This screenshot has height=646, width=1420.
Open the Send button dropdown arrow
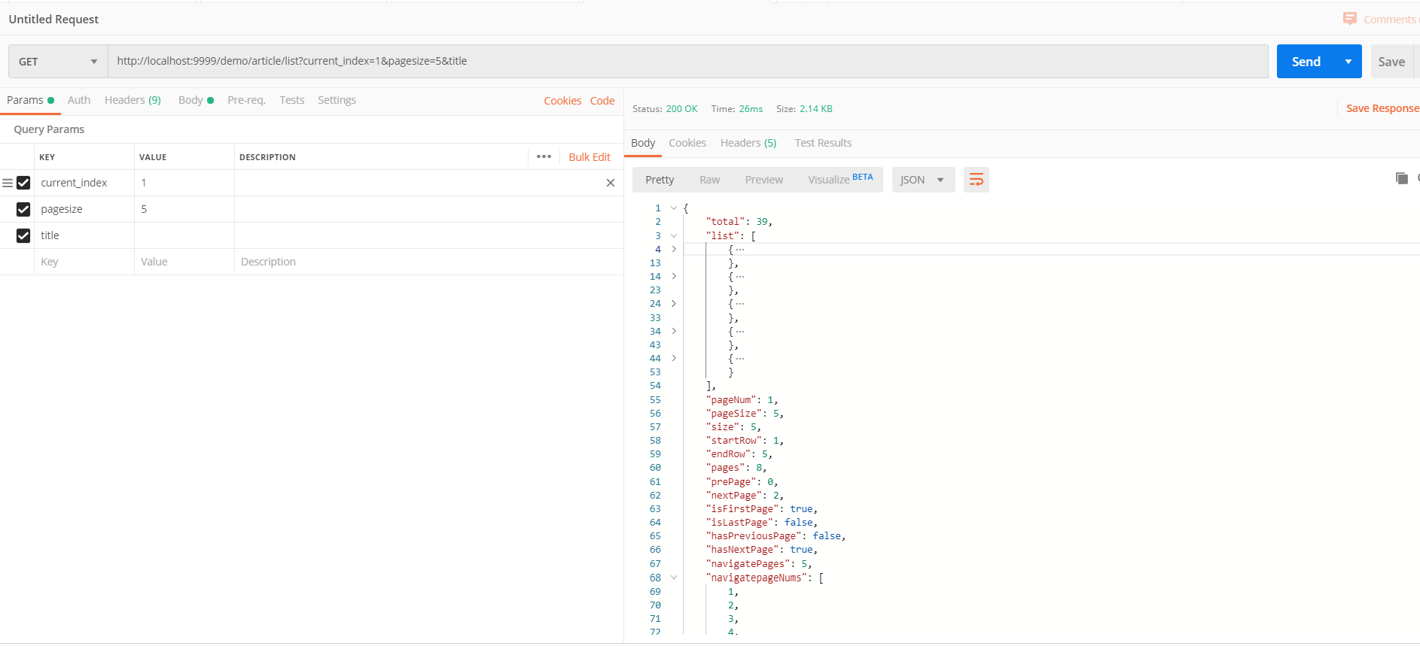point(1348,62)
